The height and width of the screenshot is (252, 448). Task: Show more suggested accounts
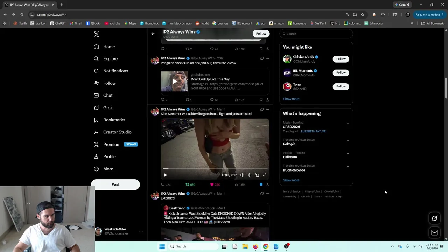pos(291,99)
